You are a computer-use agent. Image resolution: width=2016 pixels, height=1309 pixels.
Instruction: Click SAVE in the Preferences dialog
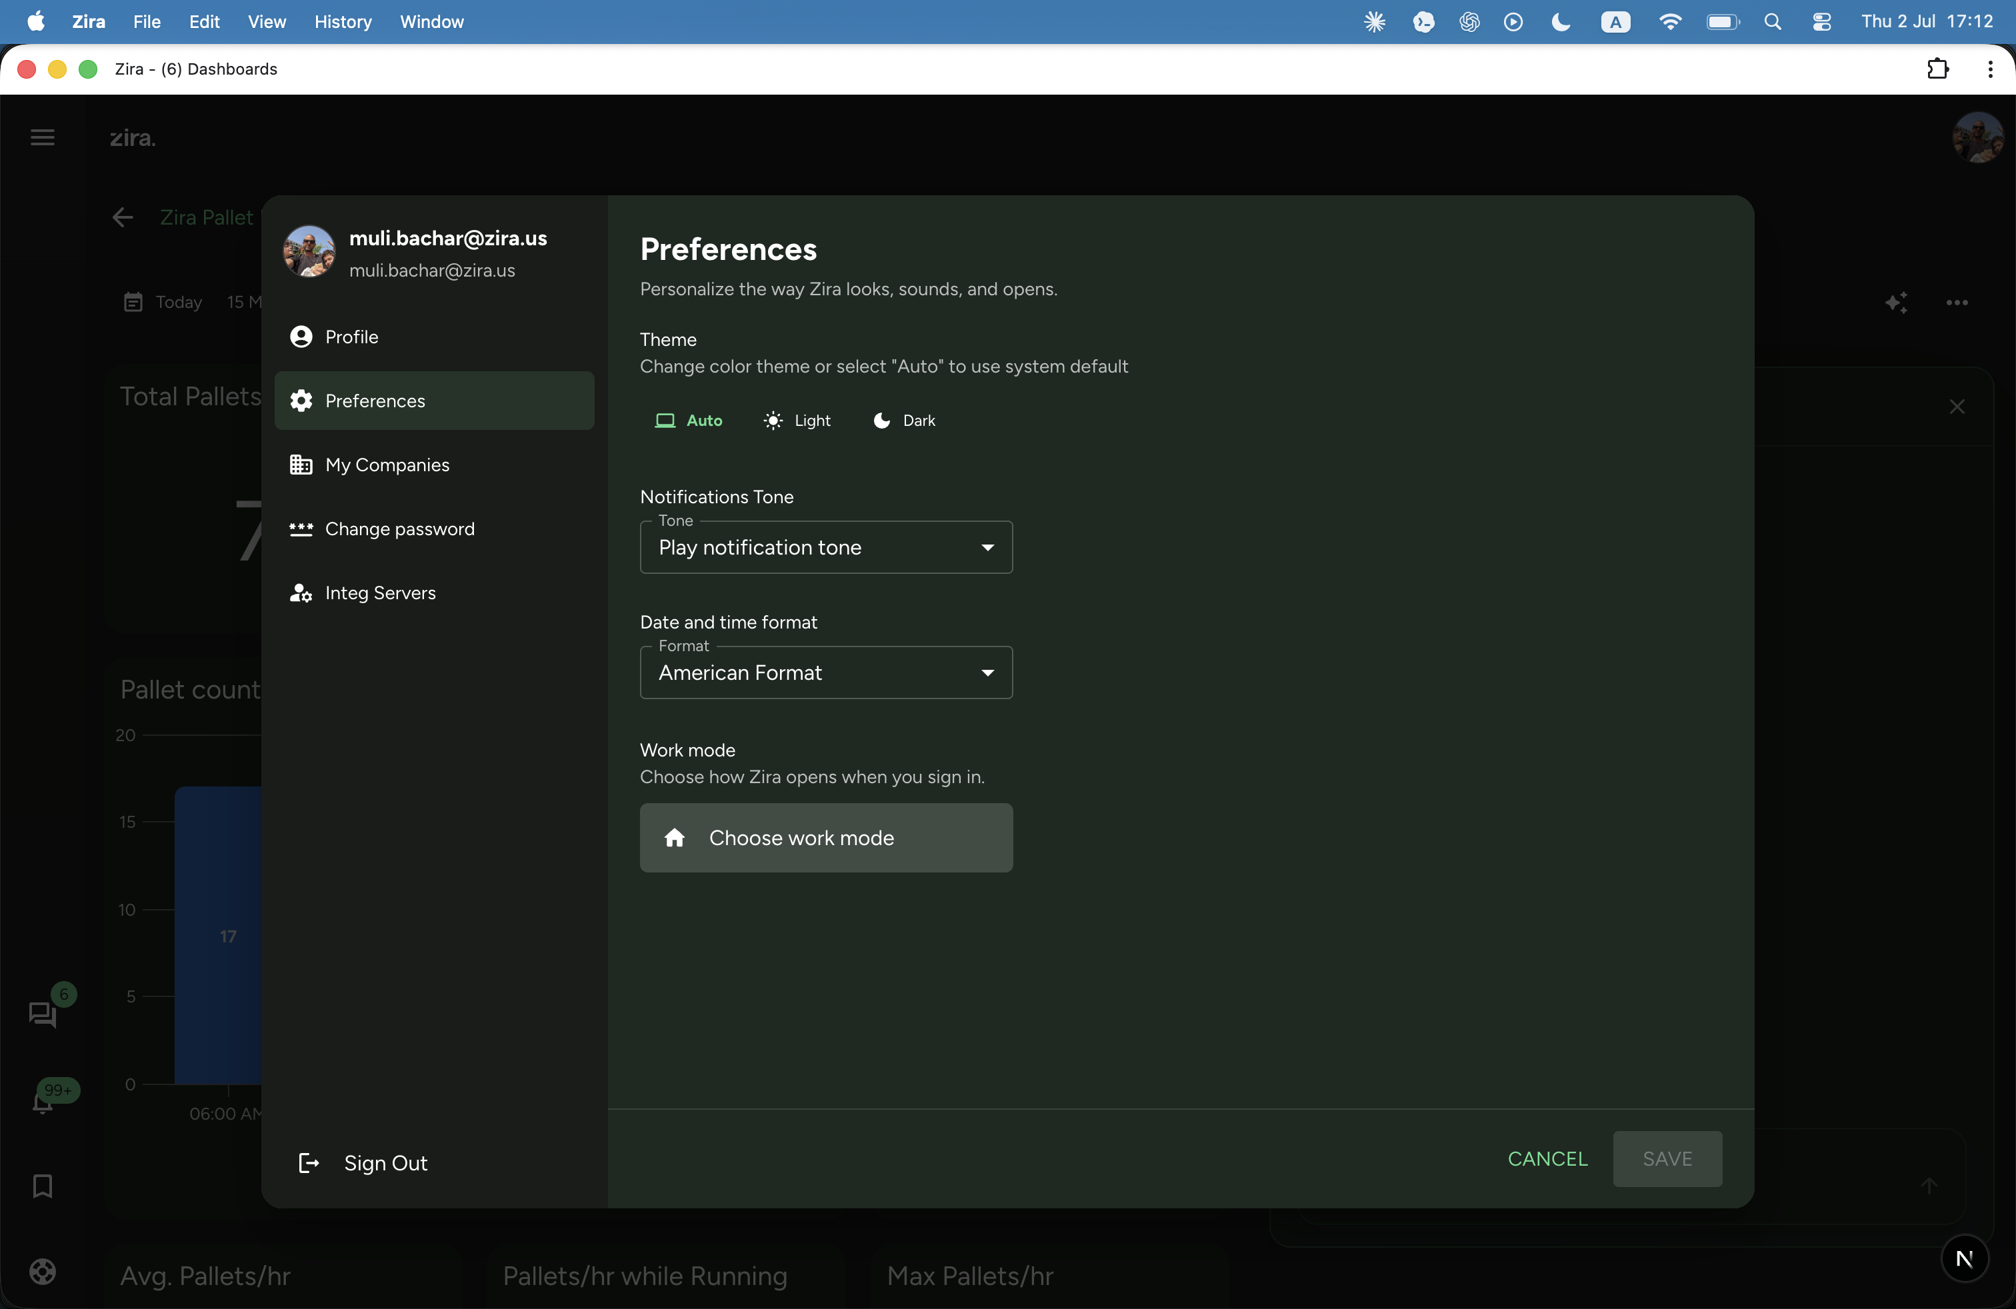1667,1158
